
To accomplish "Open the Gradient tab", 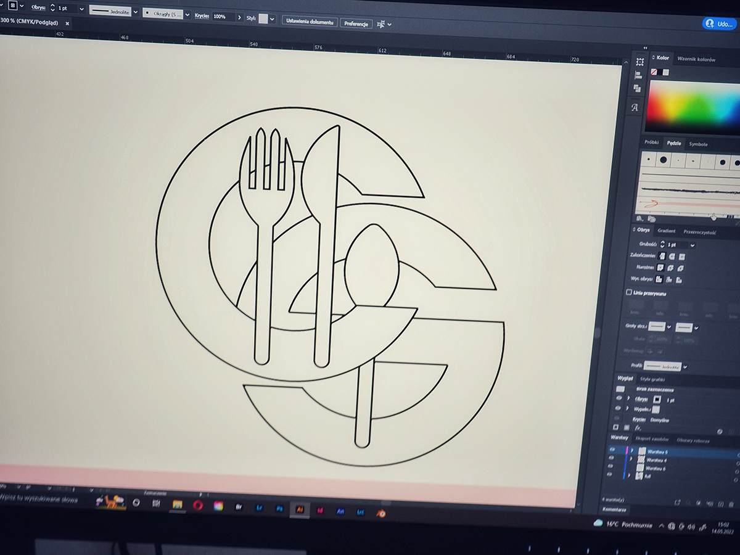I will (666, 231).
